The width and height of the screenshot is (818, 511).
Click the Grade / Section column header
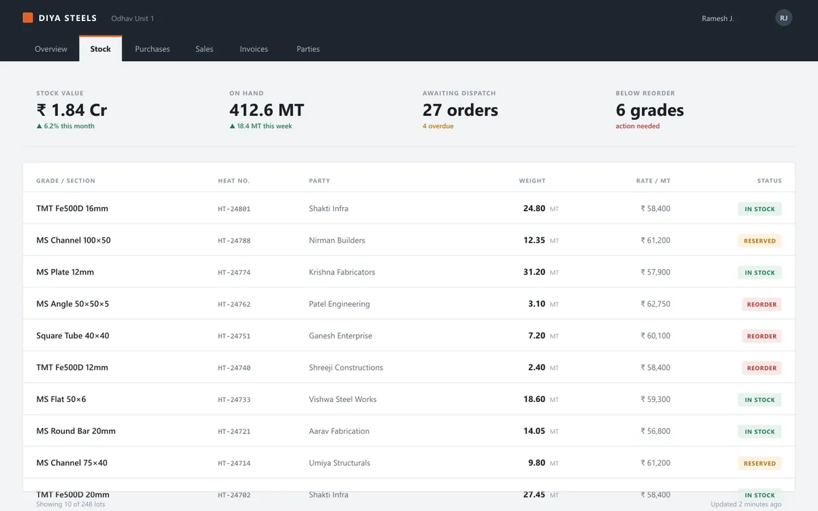[x=65, y=181]
